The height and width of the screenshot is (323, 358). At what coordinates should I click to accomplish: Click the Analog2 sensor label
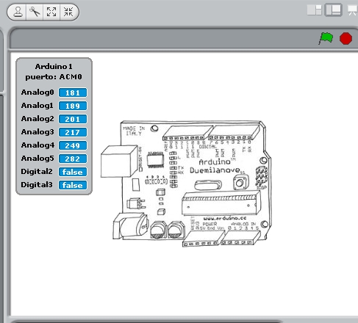coord(37,119)
